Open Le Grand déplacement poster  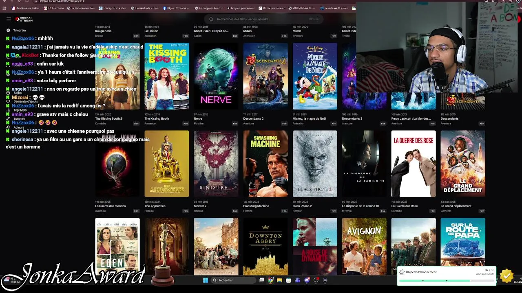tap(463, 164)
